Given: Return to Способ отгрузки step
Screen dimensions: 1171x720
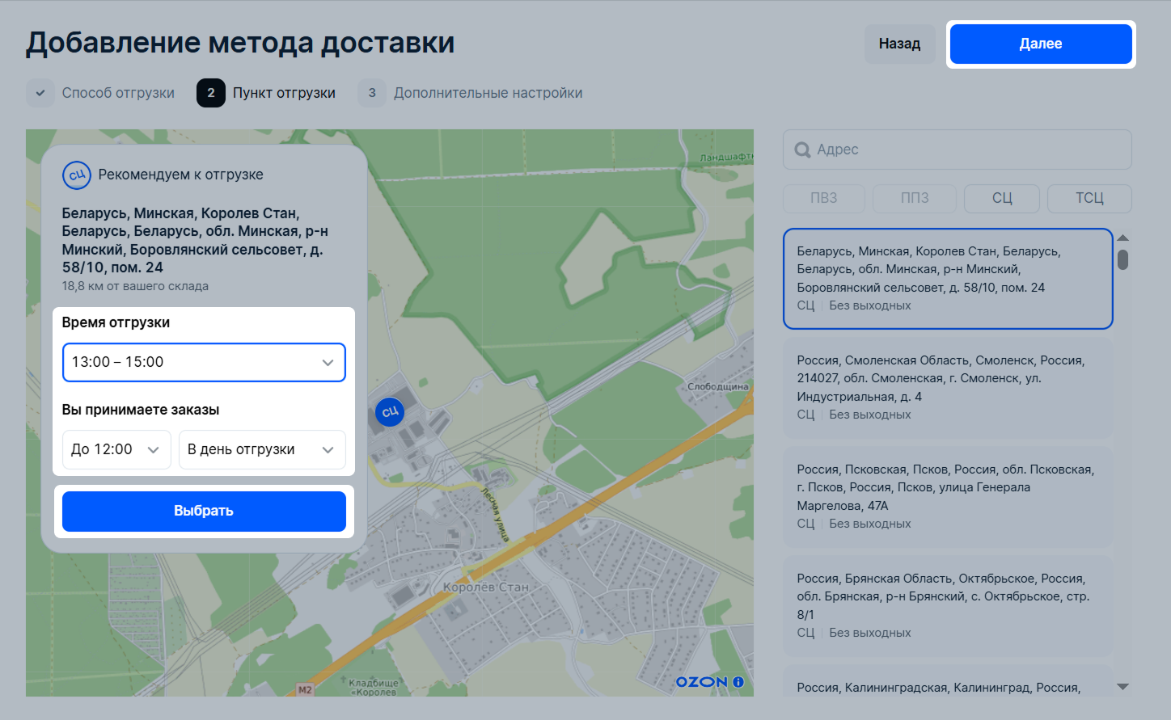Looking at the screenshot, I should (118, 93).
